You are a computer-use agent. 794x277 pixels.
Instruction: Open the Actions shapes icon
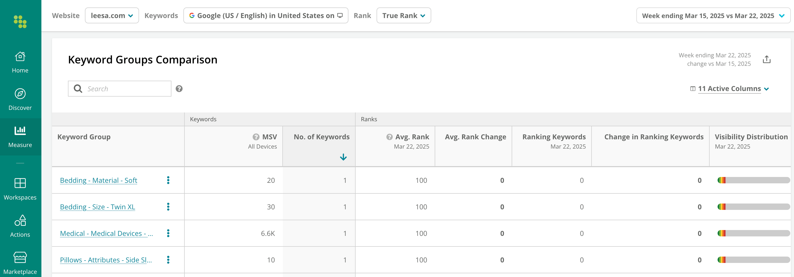[20, 220]
